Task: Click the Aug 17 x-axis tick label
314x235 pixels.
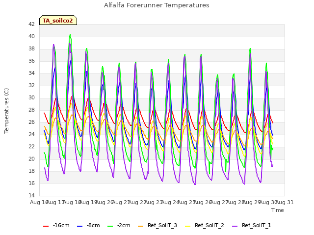Action: (x=55, y=202)
